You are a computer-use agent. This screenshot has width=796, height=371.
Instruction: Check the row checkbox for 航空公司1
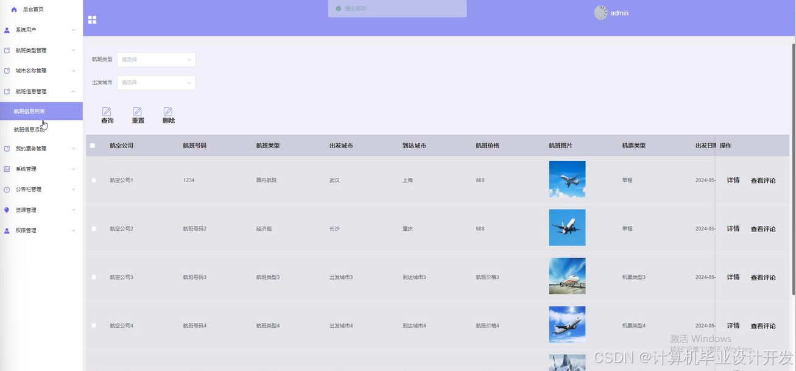coord(94,180)
